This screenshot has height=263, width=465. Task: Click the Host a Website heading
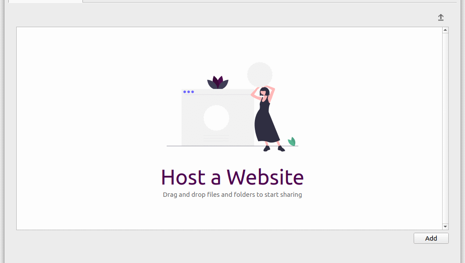[x=232, y=177]
